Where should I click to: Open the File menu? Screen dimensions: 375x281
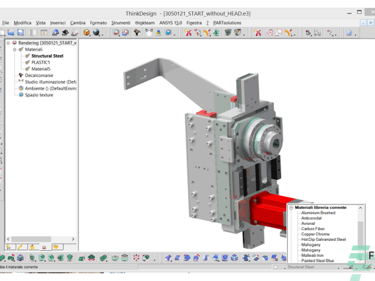point(6,23)
